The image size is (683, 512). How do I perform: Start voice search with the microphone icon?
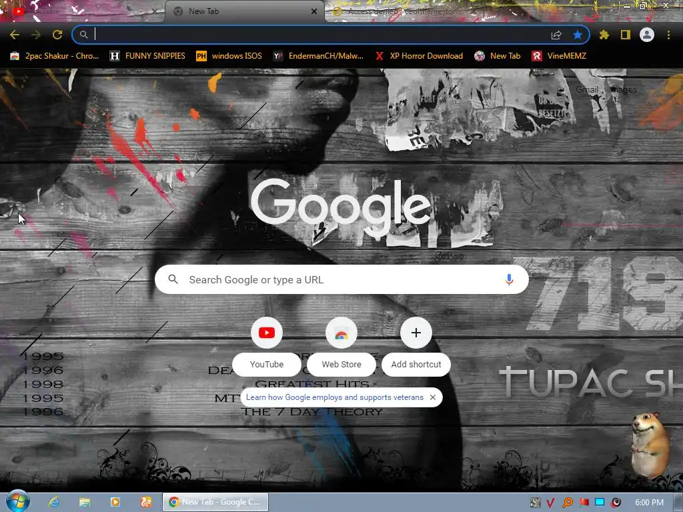click(x=509, y=279)
